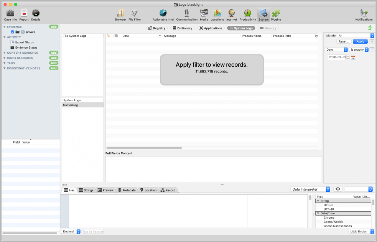Collapse the CONTENT SEARCHES section
The width and height of the screenshot is (377, 242).
4,53
